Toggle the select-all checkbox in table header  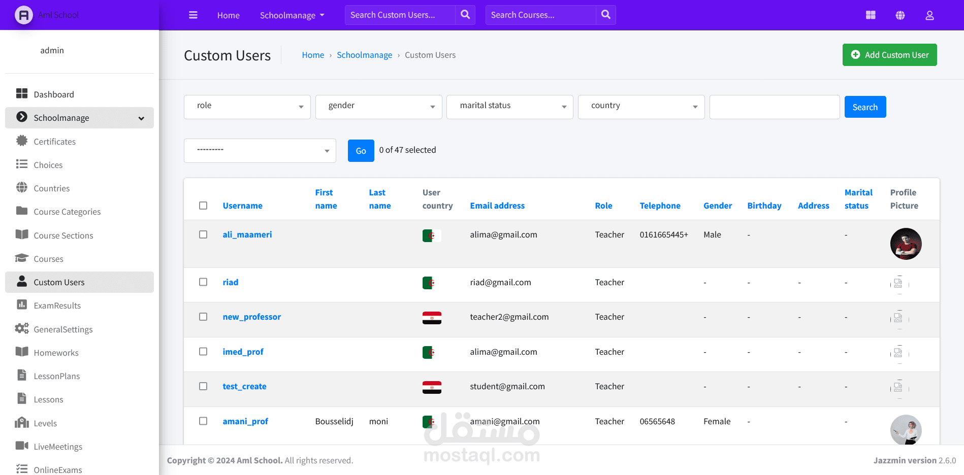(203, 206)
